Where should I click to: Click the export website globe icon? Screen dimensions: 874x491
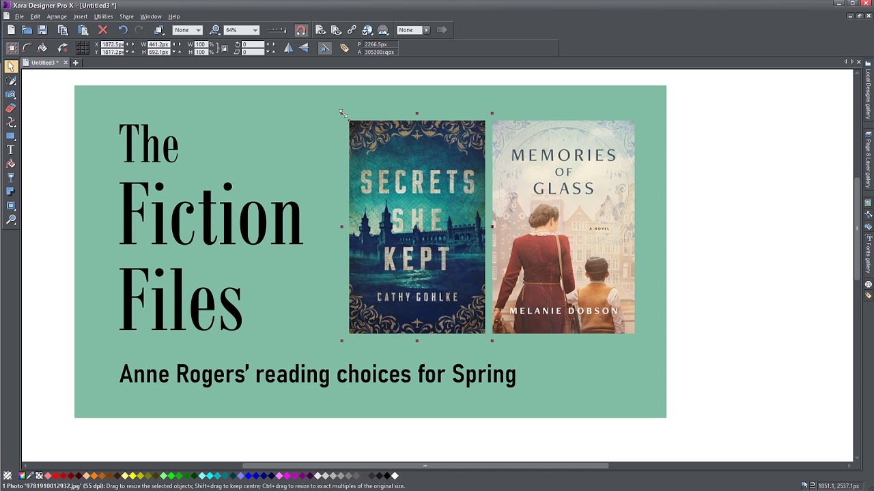pos(367,30)
